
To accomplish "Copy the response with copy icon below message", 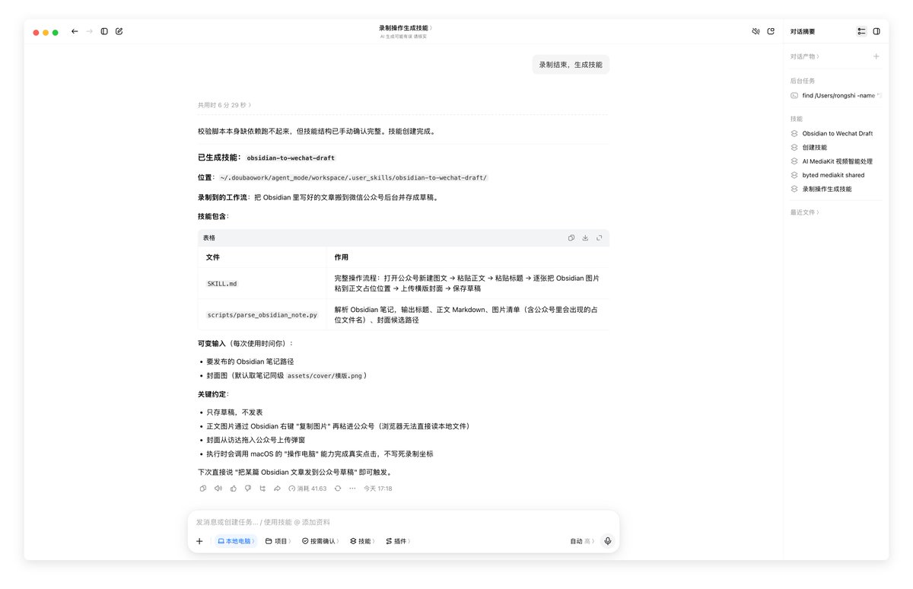I will coord(203,489).
